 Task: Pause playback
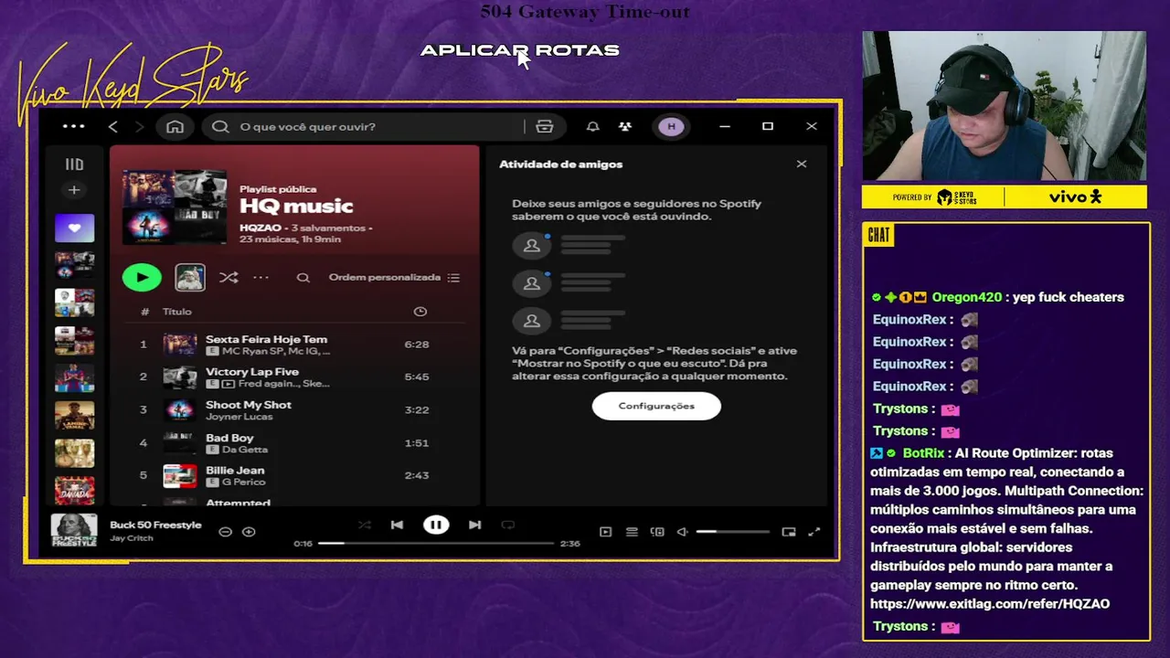(x=436, y=525)
